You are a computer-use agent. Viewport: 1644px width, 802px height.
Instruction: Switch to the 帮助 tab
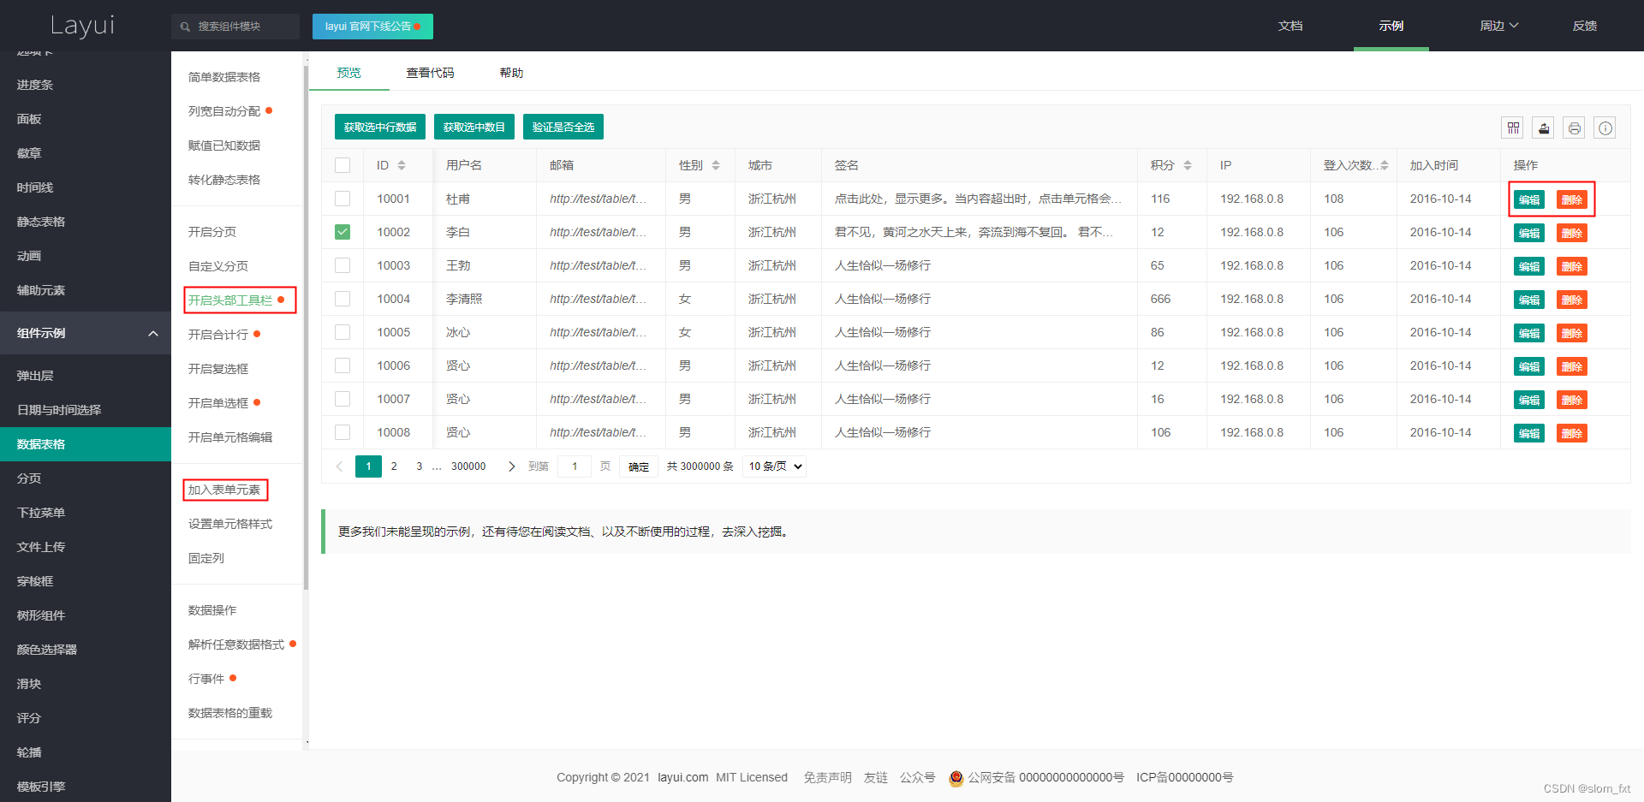511,73
